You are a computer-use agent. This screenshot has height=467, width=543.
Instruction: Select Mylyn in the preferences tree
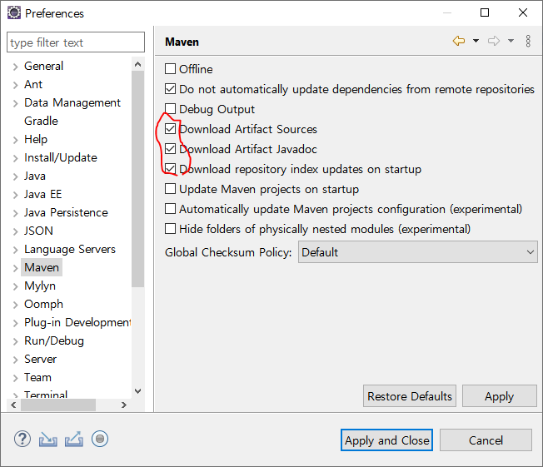40,286
